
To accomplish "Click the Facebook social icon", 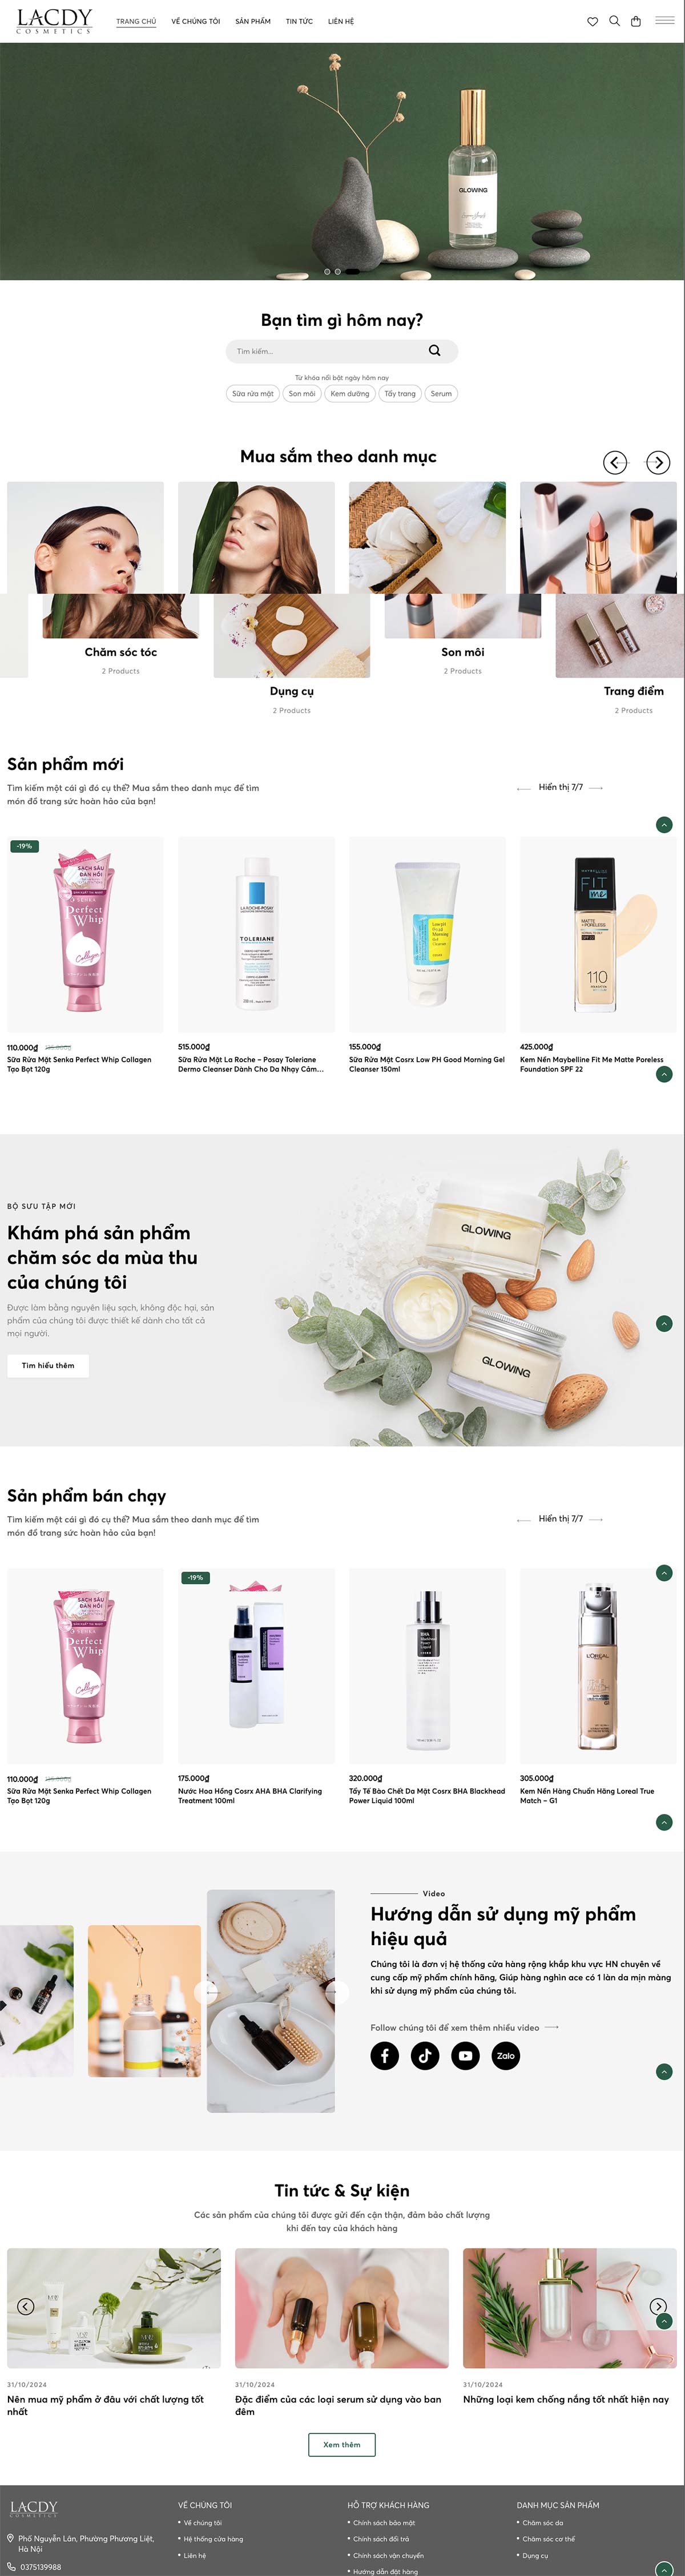I will coord(385,2056).
